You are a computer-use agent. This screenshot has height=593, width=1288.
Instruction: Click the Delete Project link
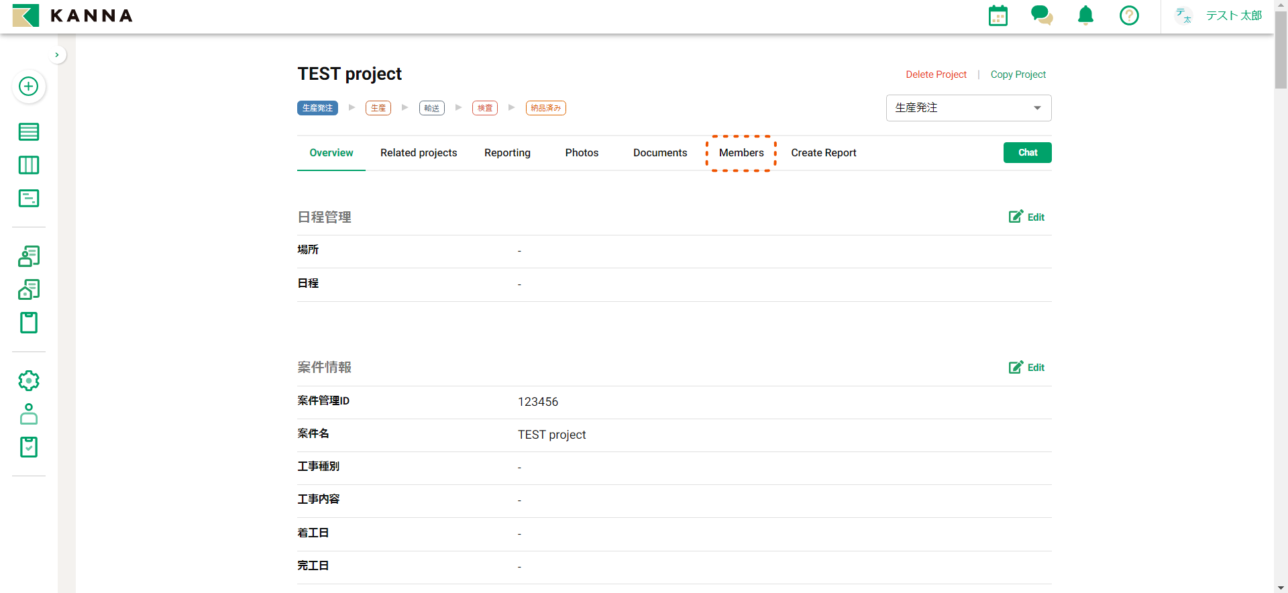(936, 74)
